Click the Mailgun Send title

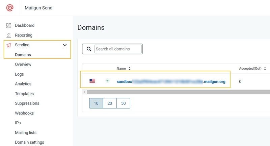[38, 8]
